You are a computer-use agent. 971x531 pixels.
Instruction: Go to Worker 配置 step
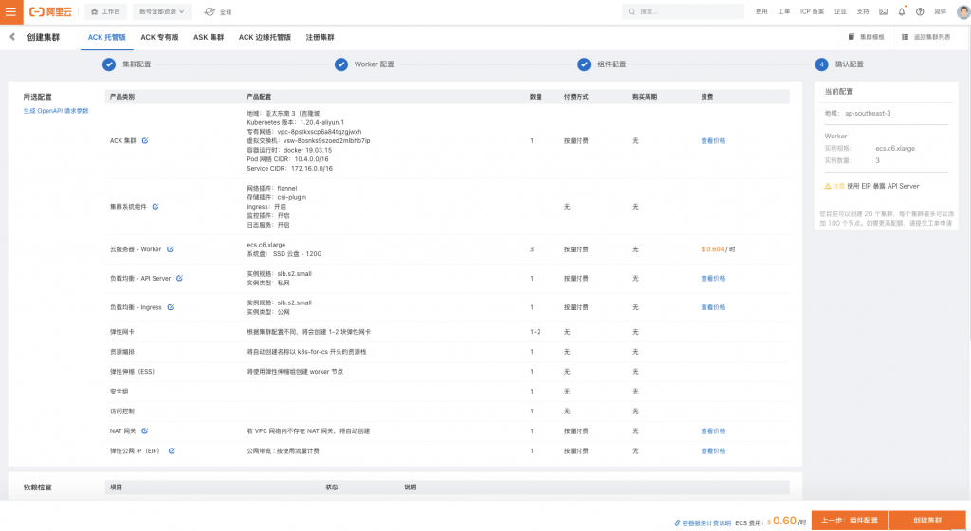(364, 64)
